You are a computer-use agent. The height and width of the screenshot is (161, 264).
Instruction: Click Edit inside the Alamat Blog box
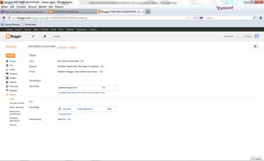click(x=104, y=88)
